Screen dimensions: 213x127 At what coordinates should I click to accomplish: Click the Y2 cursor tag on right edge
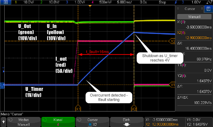coord(172,41)
